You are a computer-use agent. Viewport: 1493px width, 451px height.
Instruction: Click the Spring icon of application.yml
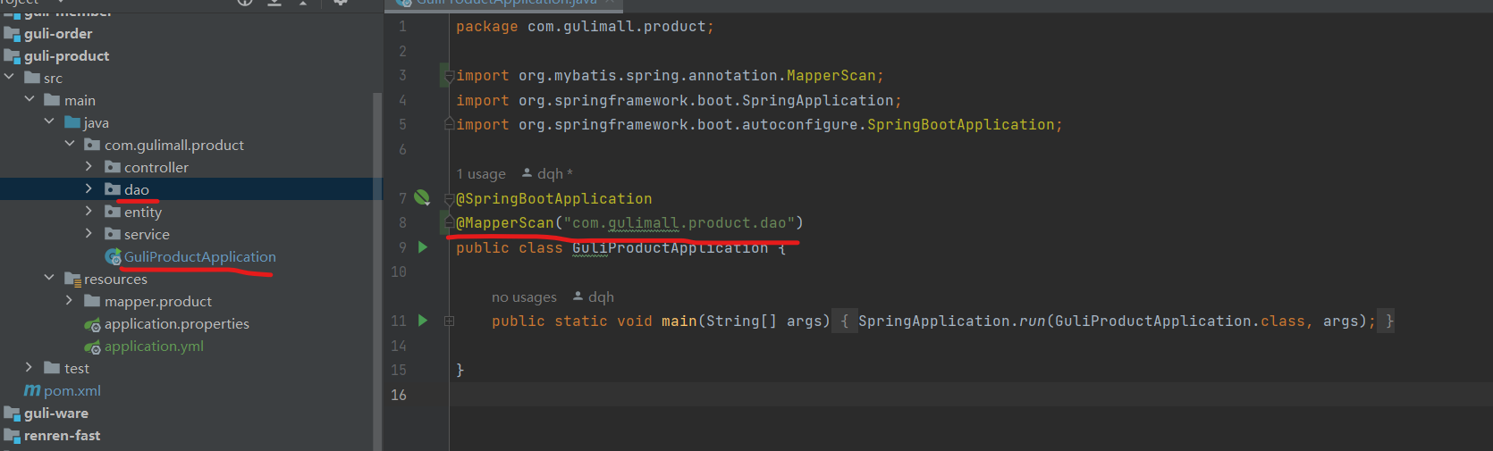coord(92,347)
